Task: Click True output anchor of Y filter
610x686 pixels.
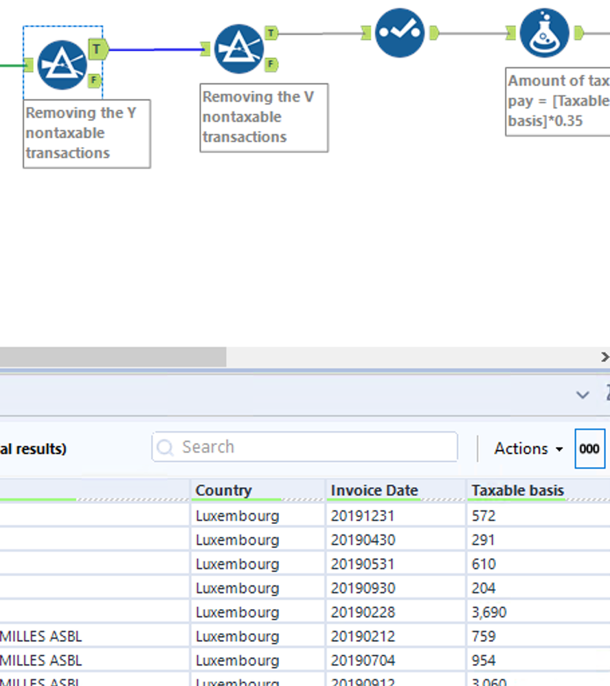Action: click(98, 49)
